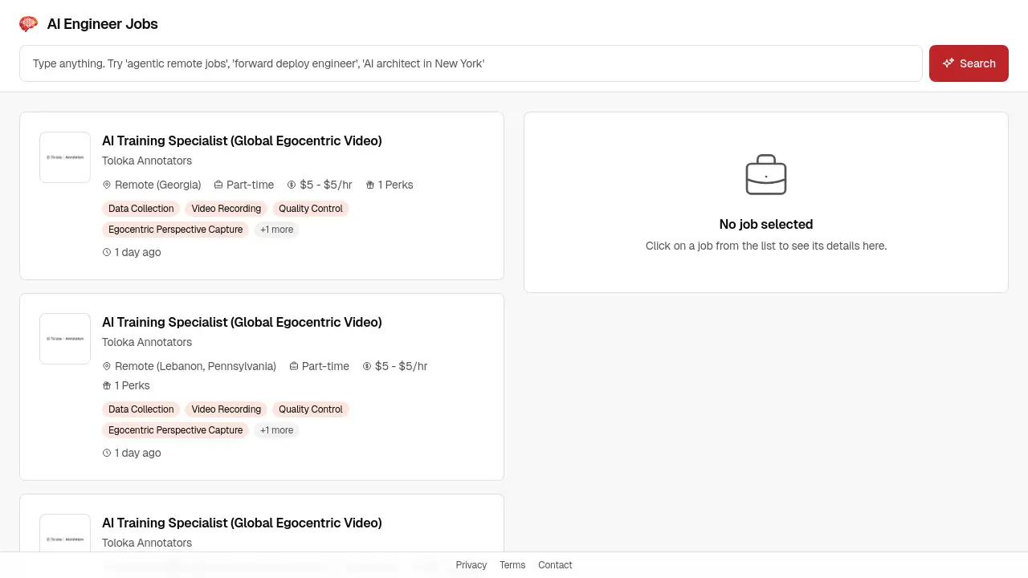Click the red Search button
The width and height of the screenshot is (1028, 578).
click(969, 63)
